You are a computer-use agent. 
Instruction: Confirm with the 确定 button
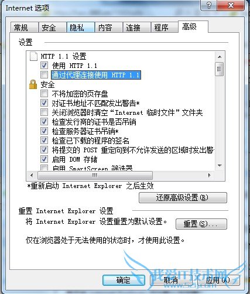(124, 281)
